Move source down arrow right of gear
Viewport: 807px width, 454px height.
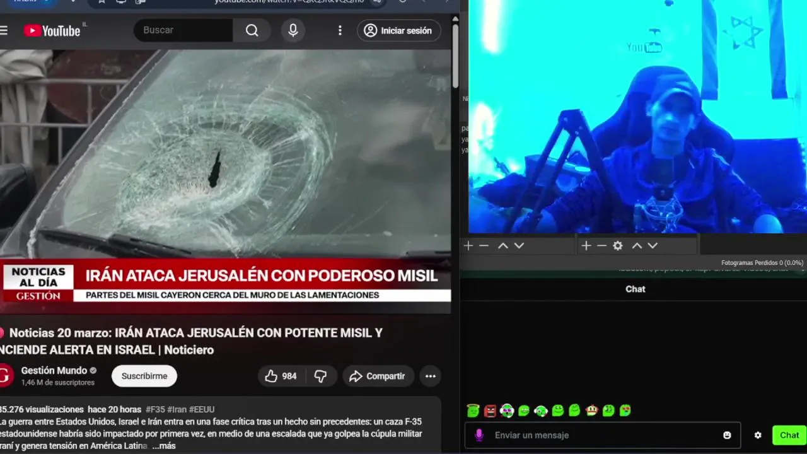coord(653,246)
